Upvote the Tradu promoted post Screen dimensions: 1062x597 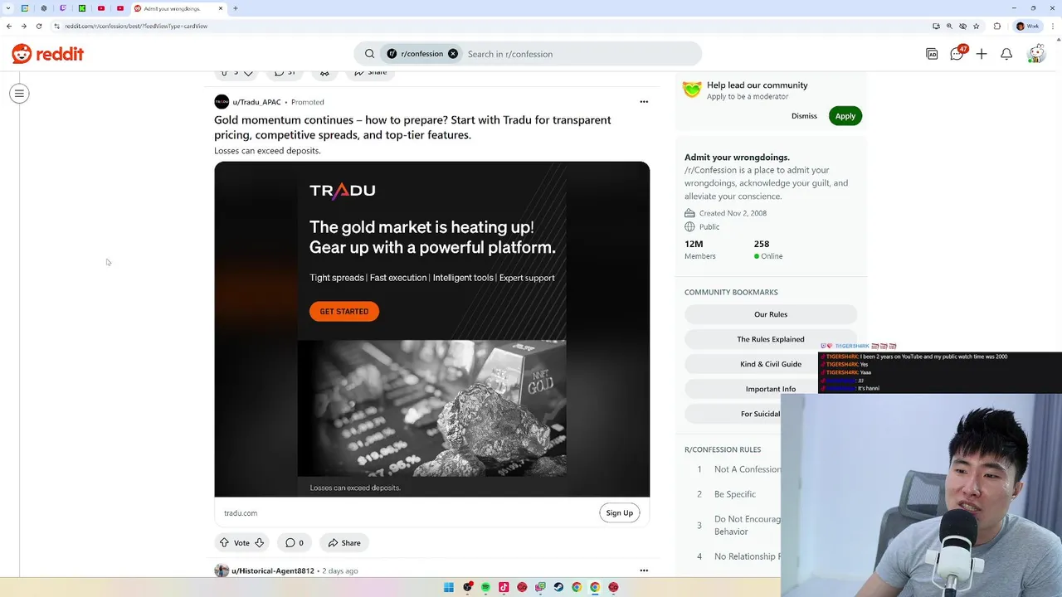pyautogui.click(x=224, y=543)
